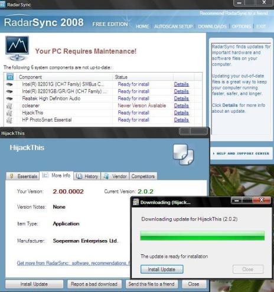Click the Manufacturer value Soeperman Enterprises Ltd.

coord(86,241)
